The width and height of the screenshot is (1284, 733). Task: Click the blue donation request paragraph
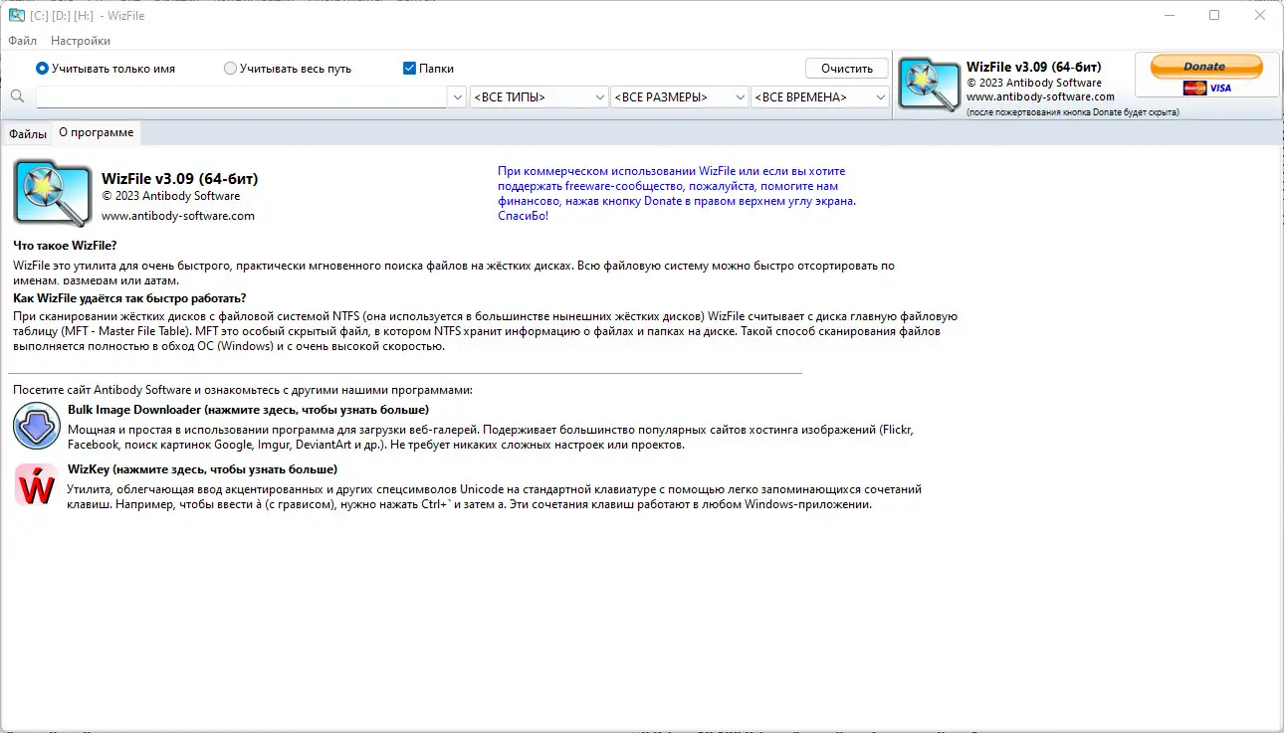(x=677, y=193)
